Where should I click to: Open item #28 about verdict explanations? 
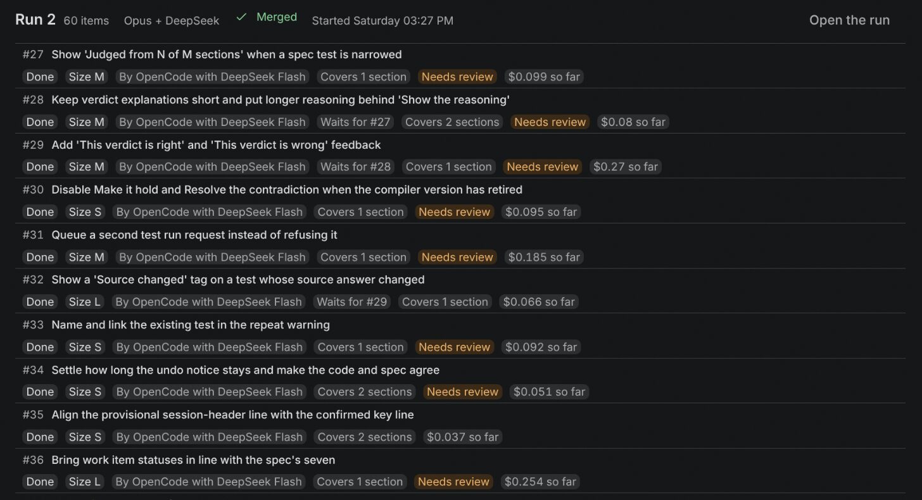pos(281,99)
